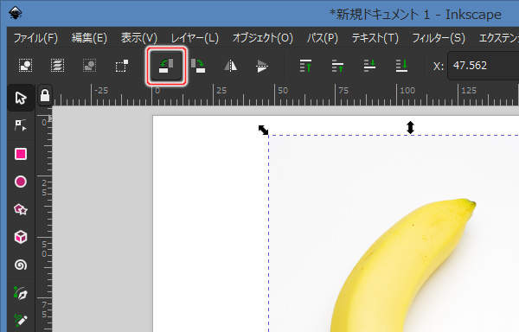Click the Deselect icon in toolbar

point(89,66)
